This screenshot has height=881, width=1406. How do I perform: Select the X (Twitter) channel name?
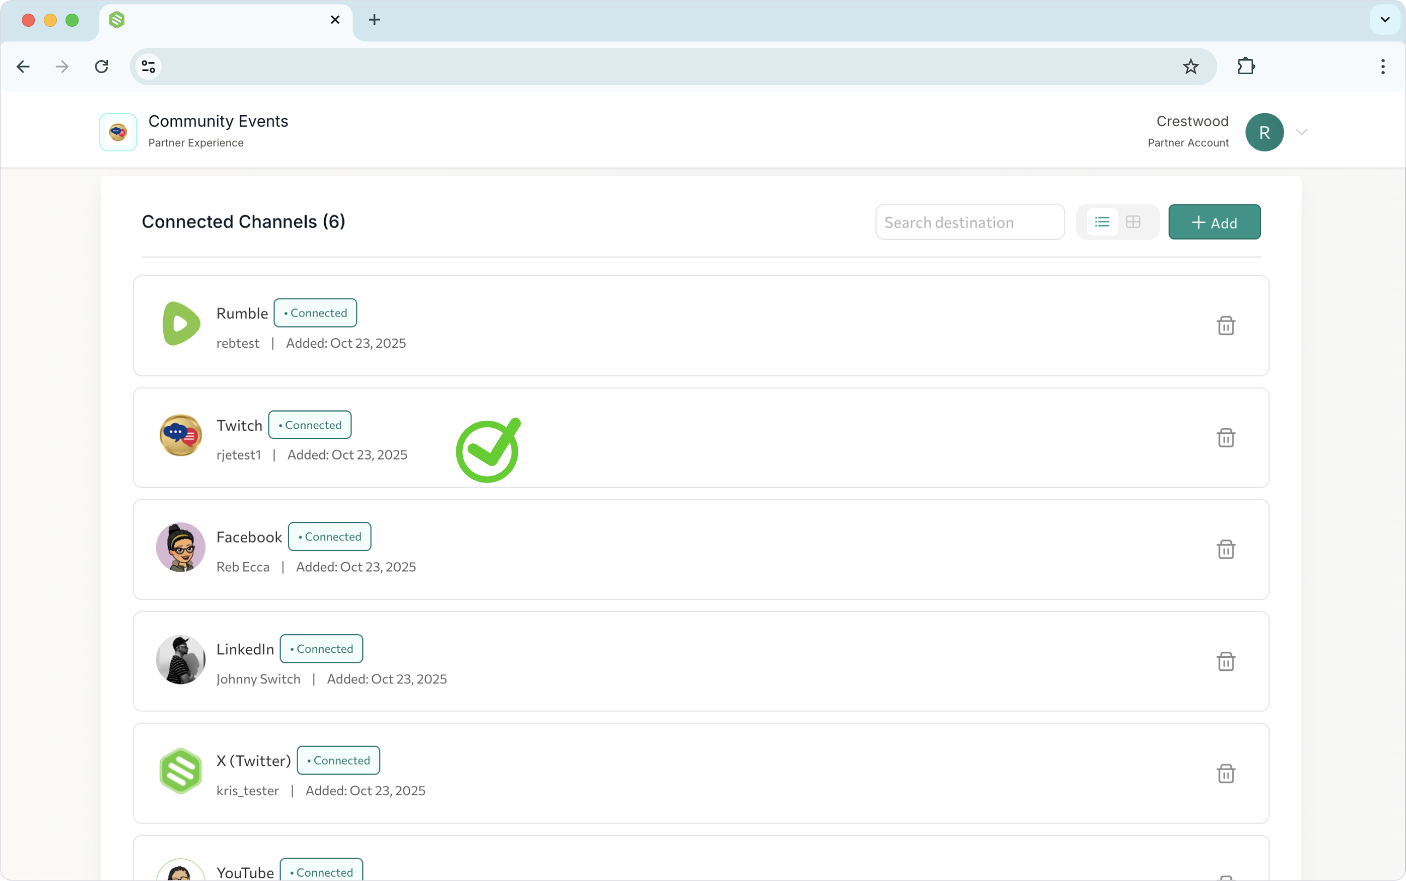(253, 761)
